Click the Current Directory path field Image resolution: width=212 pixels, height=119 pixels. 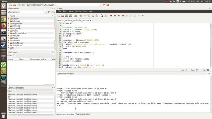coord(72,5)
